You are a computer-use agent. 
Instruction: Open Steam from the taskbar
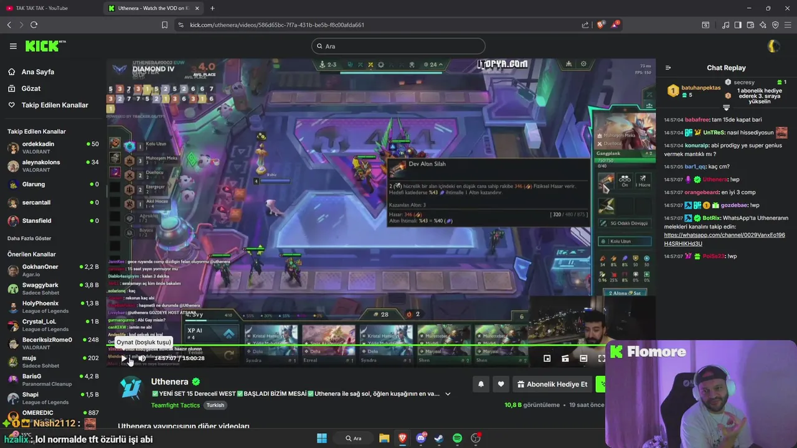click(x=439, y=438)
